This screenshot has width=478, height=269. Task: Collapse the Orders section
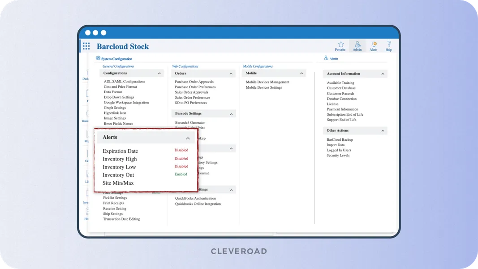click(231, 74)
